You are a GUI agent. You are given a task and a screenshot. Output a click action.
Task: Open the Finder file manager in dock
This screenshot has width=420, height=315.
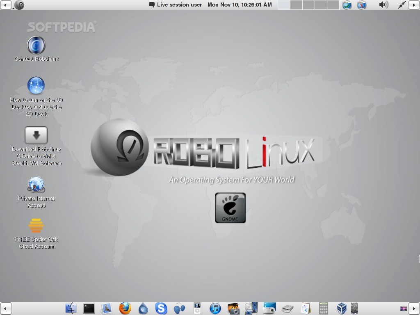pyautogui.click(x=71, y=308)
